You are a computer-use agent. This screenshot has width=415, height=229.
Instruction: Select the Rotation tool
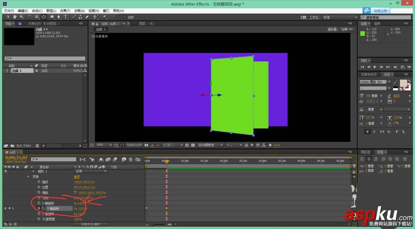[x=30, y=17]
